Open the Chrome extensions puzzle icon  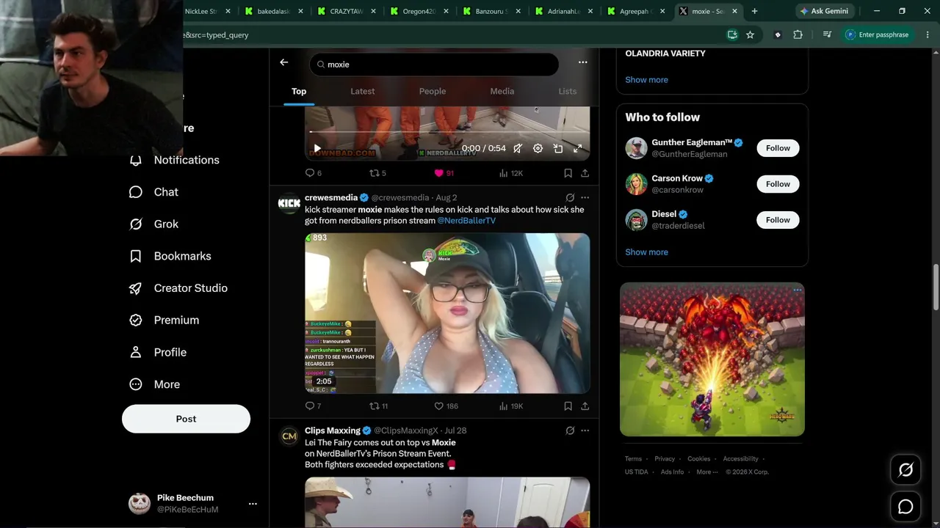[x=798, y=34]
